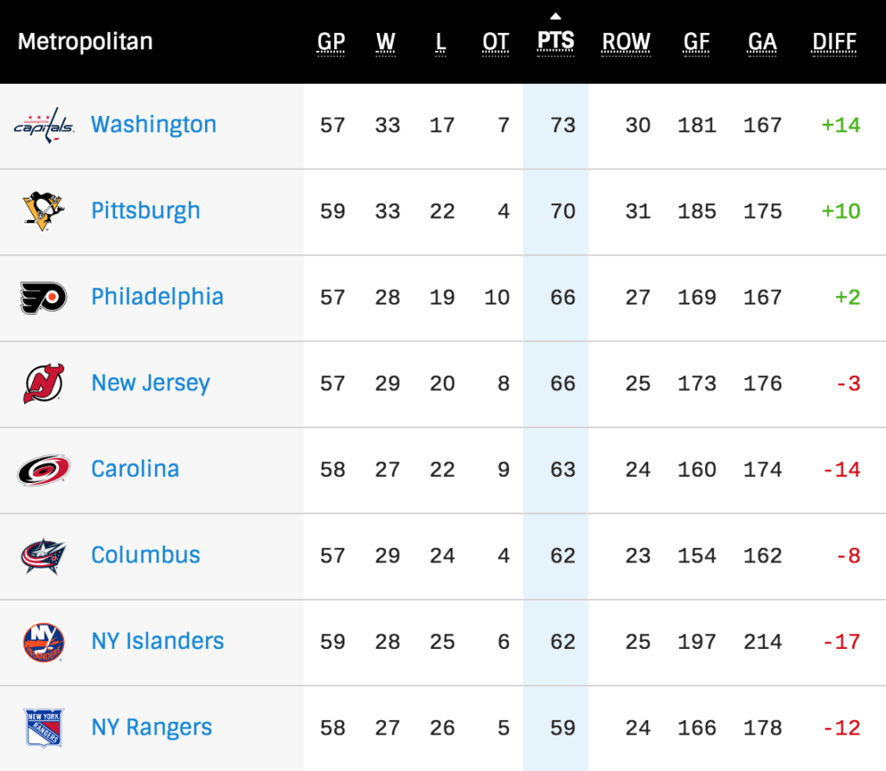Click the NY Rangers logo
This screenshot has height=771, width=886.
(x=43, y=728)
